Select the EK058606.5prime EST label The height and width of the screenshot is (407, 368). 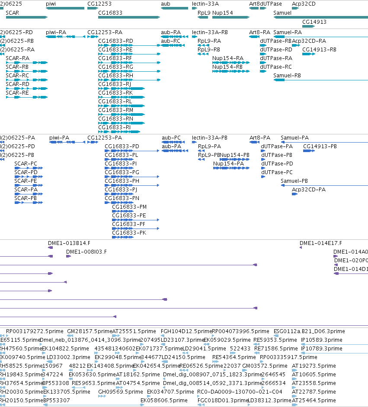[x=164, y=401]
